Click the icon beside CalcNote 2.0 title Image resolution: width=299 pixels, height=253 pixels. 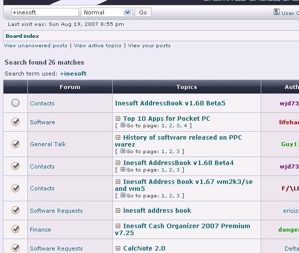(118, 248)
